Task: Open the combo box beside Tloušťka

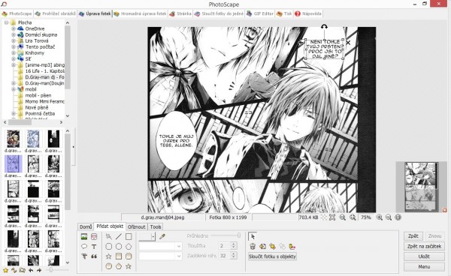Action: click(x=160, y=246)
